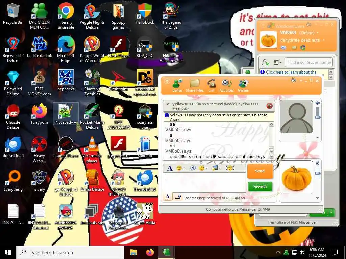
Task: Click the round back arrow in chat title bar
Action: pos(167,81)
